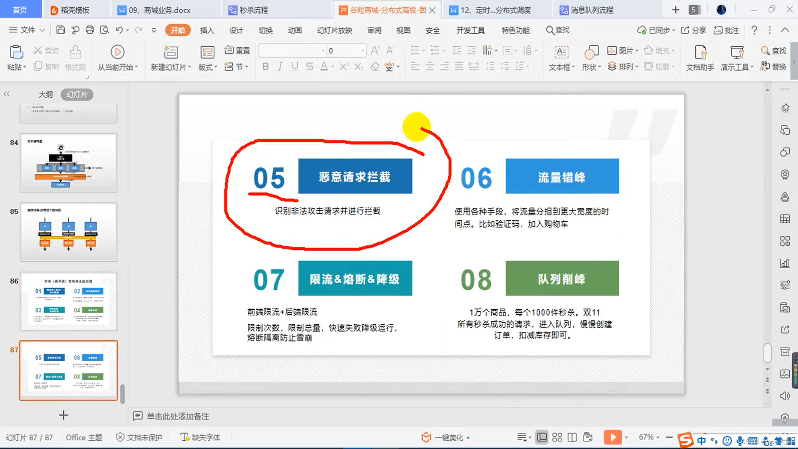Start slideshow from current slide

coord(118,52)
